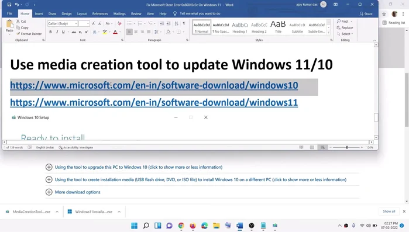Activate the Format Painter brush

point(29,34)
